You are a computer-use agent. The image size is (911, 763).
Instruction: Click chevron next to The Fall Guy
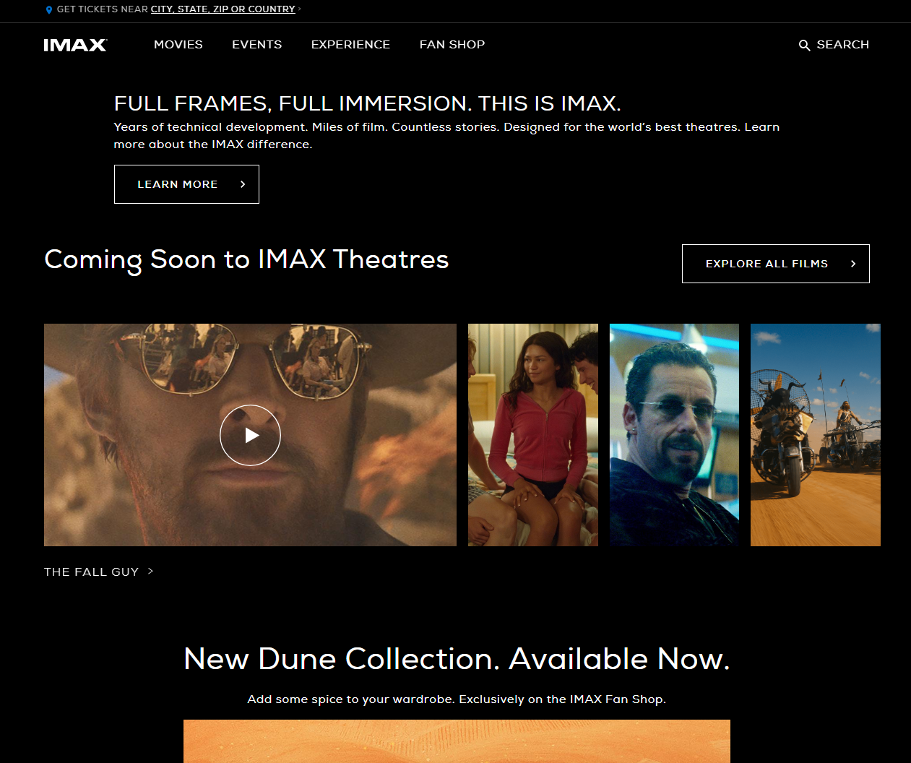[x=150, y=571]
